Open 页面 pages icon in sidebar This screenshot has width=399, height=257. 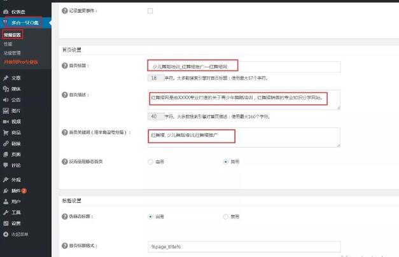pyautogui.click(x=6, y=155)
